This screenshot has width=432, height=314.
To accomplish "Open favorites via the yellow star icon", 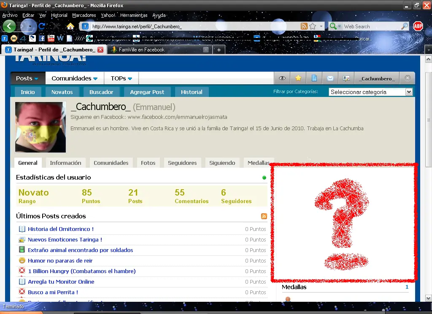I will 298,78.
